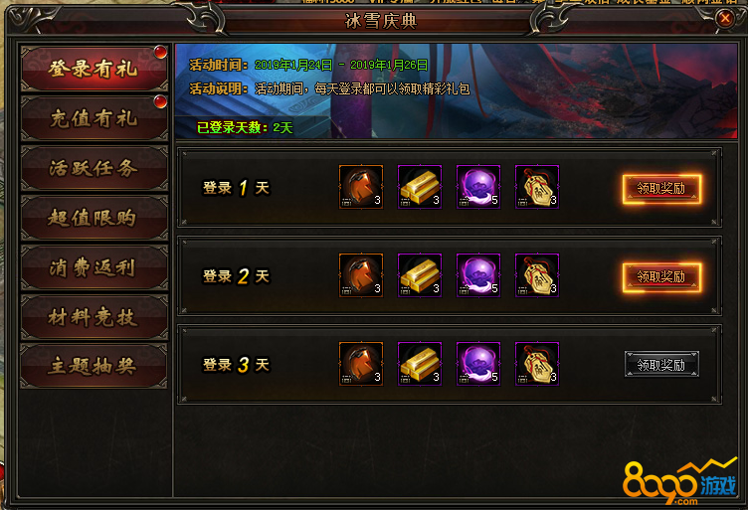The image size is (748, 510).
Task: Open the 活跃任务 tab
Action: (93, 168)
